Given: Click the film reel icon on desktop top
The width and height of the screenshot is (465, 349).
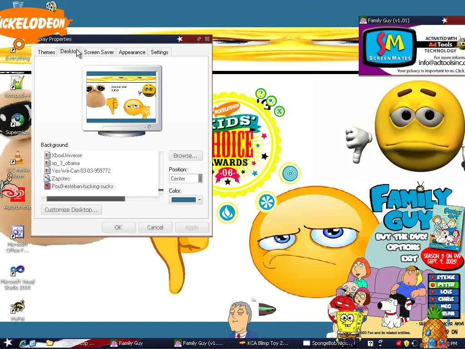Looking at the screenshot, I should 51,6.
